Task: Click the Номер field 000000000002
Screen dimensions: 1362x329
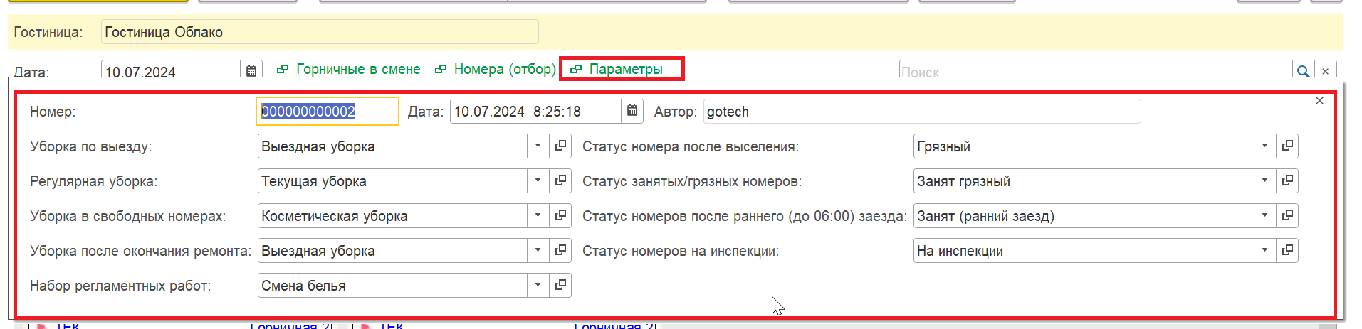Action: [328, 112]
